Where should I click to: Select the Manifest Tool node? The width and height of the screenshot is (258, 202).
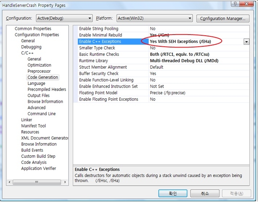pos(33,126)
